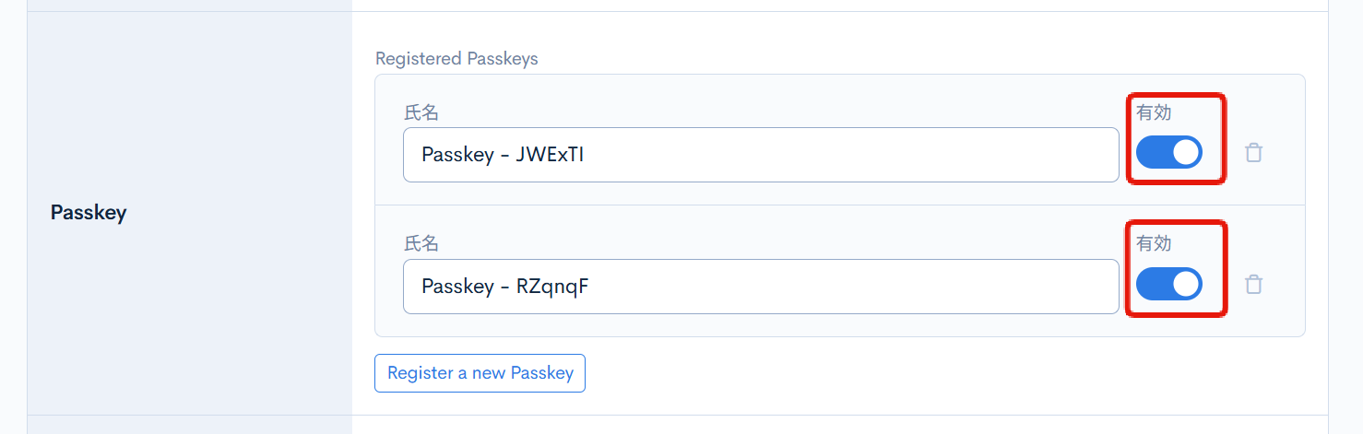Turn off the Passkey - RZqnqF switch
The width and height of the screenshot is (1363, 434).
1168,284
